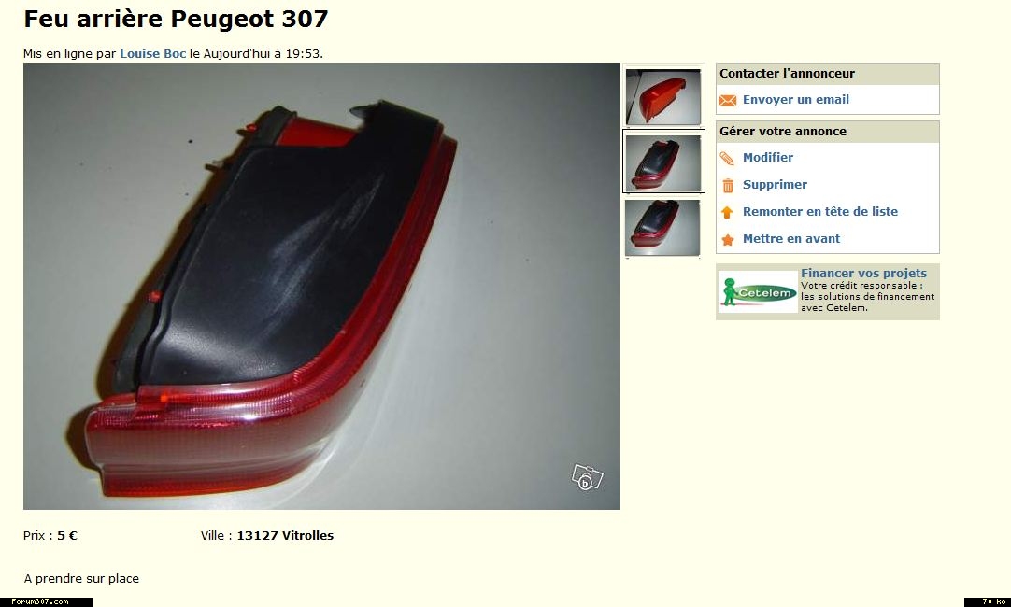Open Financer vos projets ad link
The image size is (1011, 607).
tap(863, 274)
